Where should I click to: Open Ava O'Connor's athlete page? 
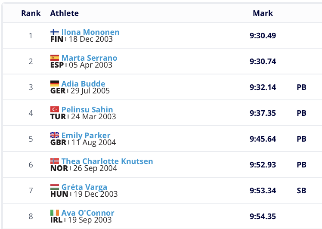click(88, 213)
